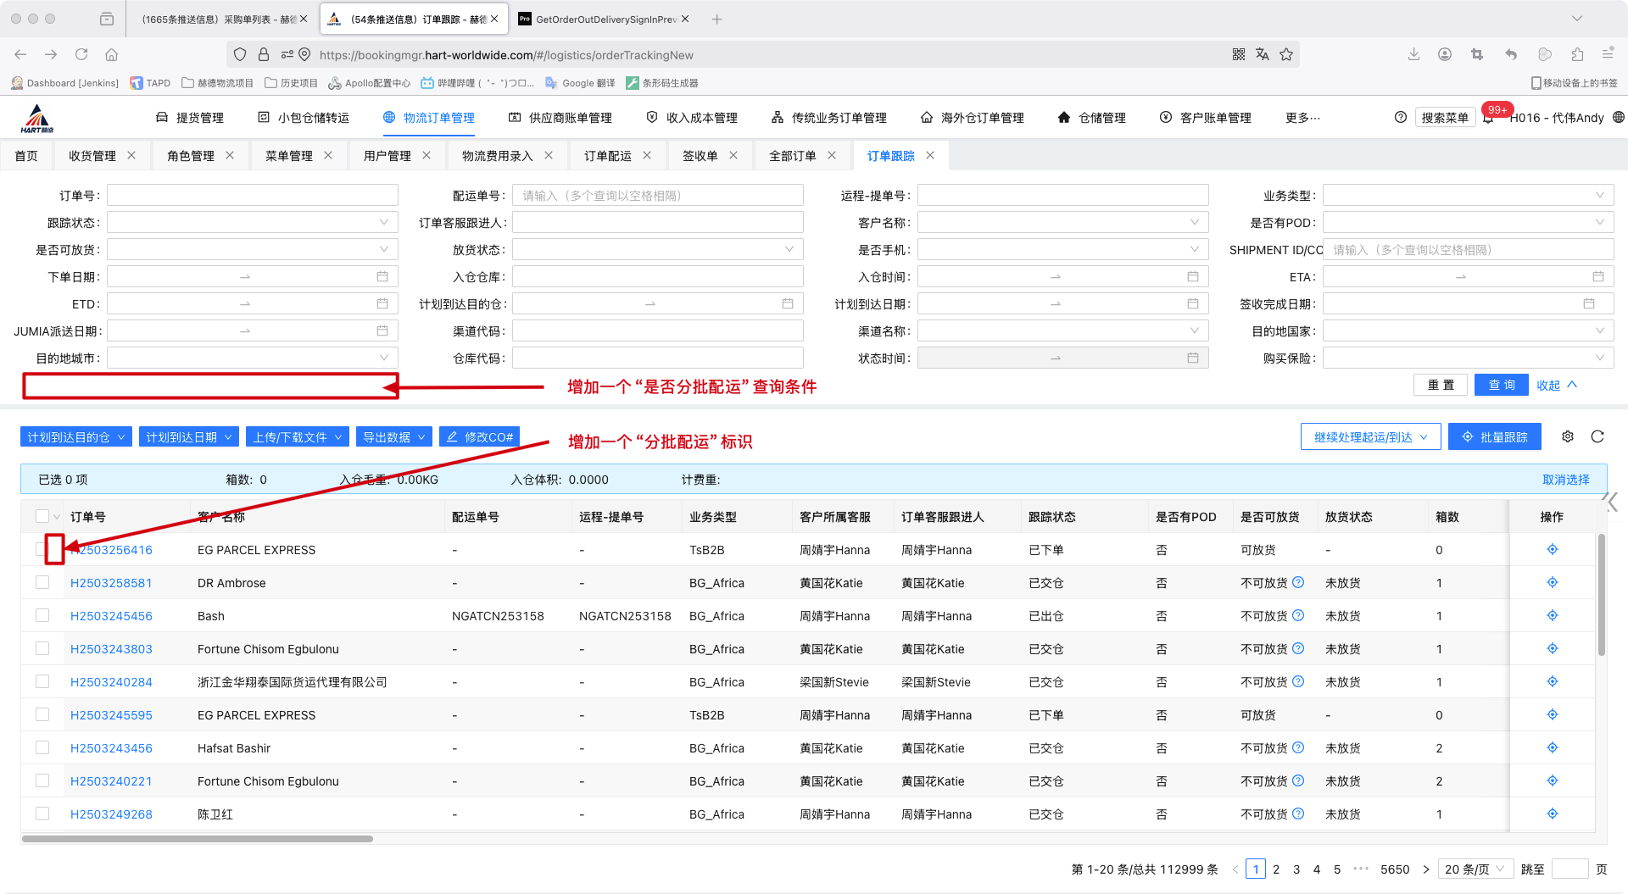The height and width of the screenshot is (894, 1628).
Task: Select the checkbox for order H2503245456
Action: tap(42, 615)
